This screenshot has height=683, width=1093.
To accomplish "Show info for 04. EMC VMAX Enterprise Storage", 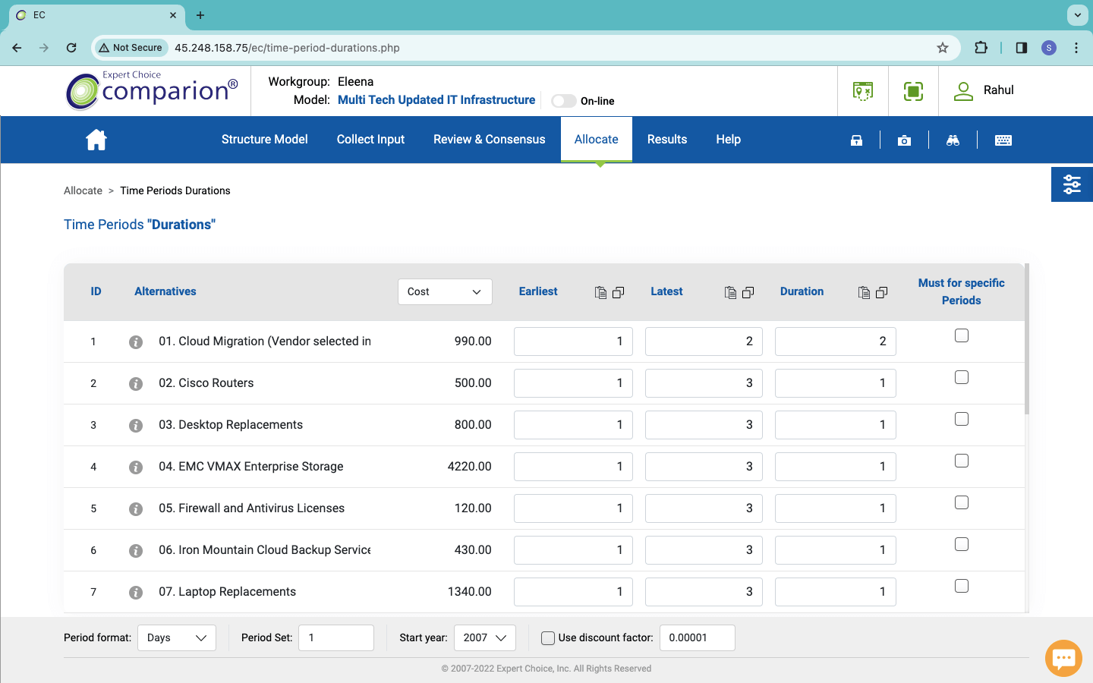I will pos(136,467).
